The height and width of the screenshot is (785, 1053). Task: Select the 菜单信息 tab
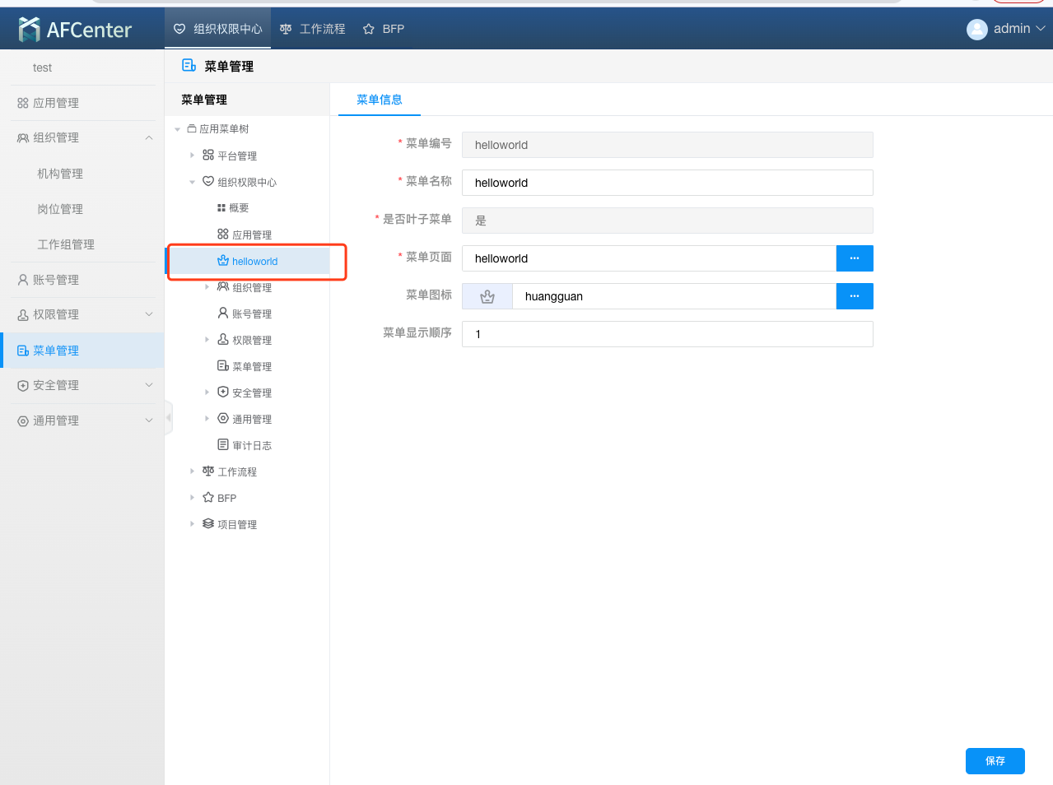point(380,100)
